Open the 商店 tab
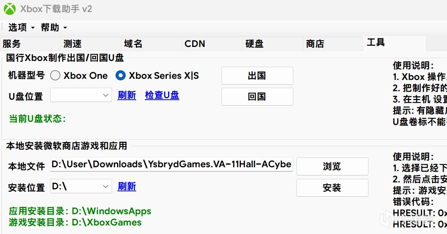 [x=315, y=44]
